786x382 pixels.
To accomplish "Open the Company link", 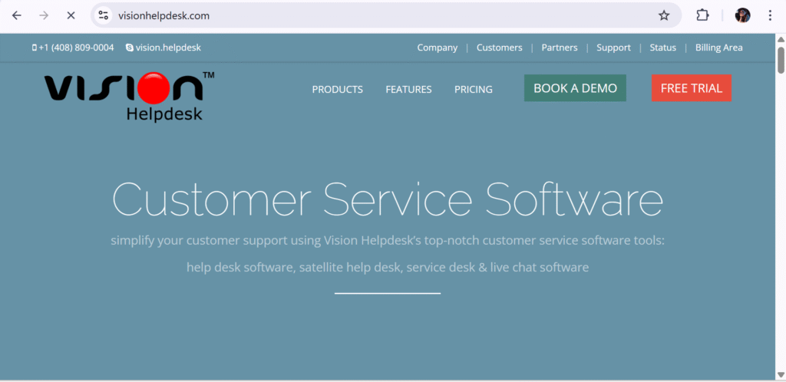I will (x=437, y=48).
